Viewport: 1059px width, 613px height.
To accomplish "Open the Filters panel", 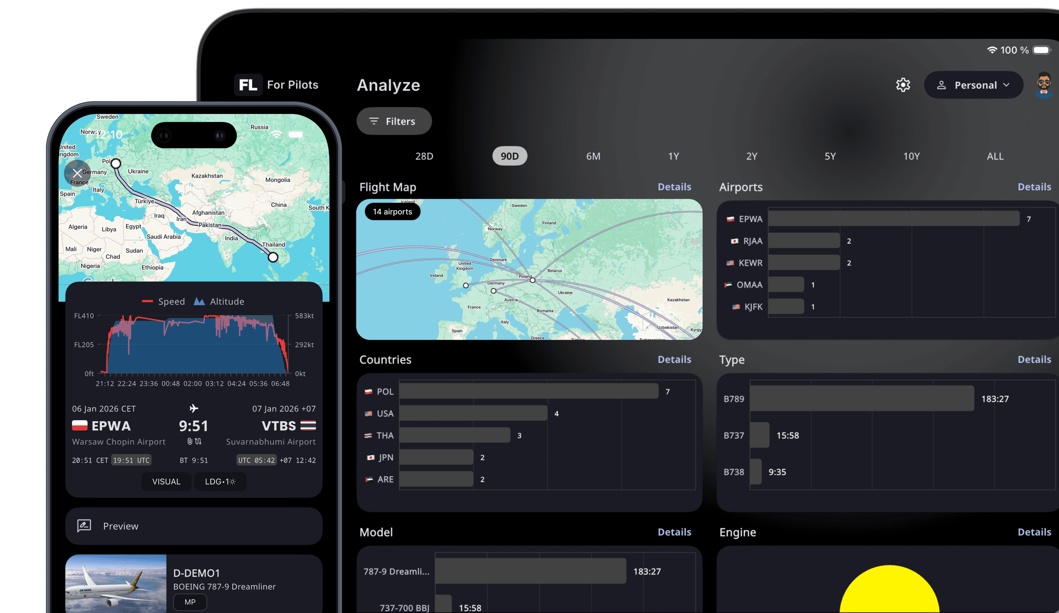I will (x=394, y=121).
